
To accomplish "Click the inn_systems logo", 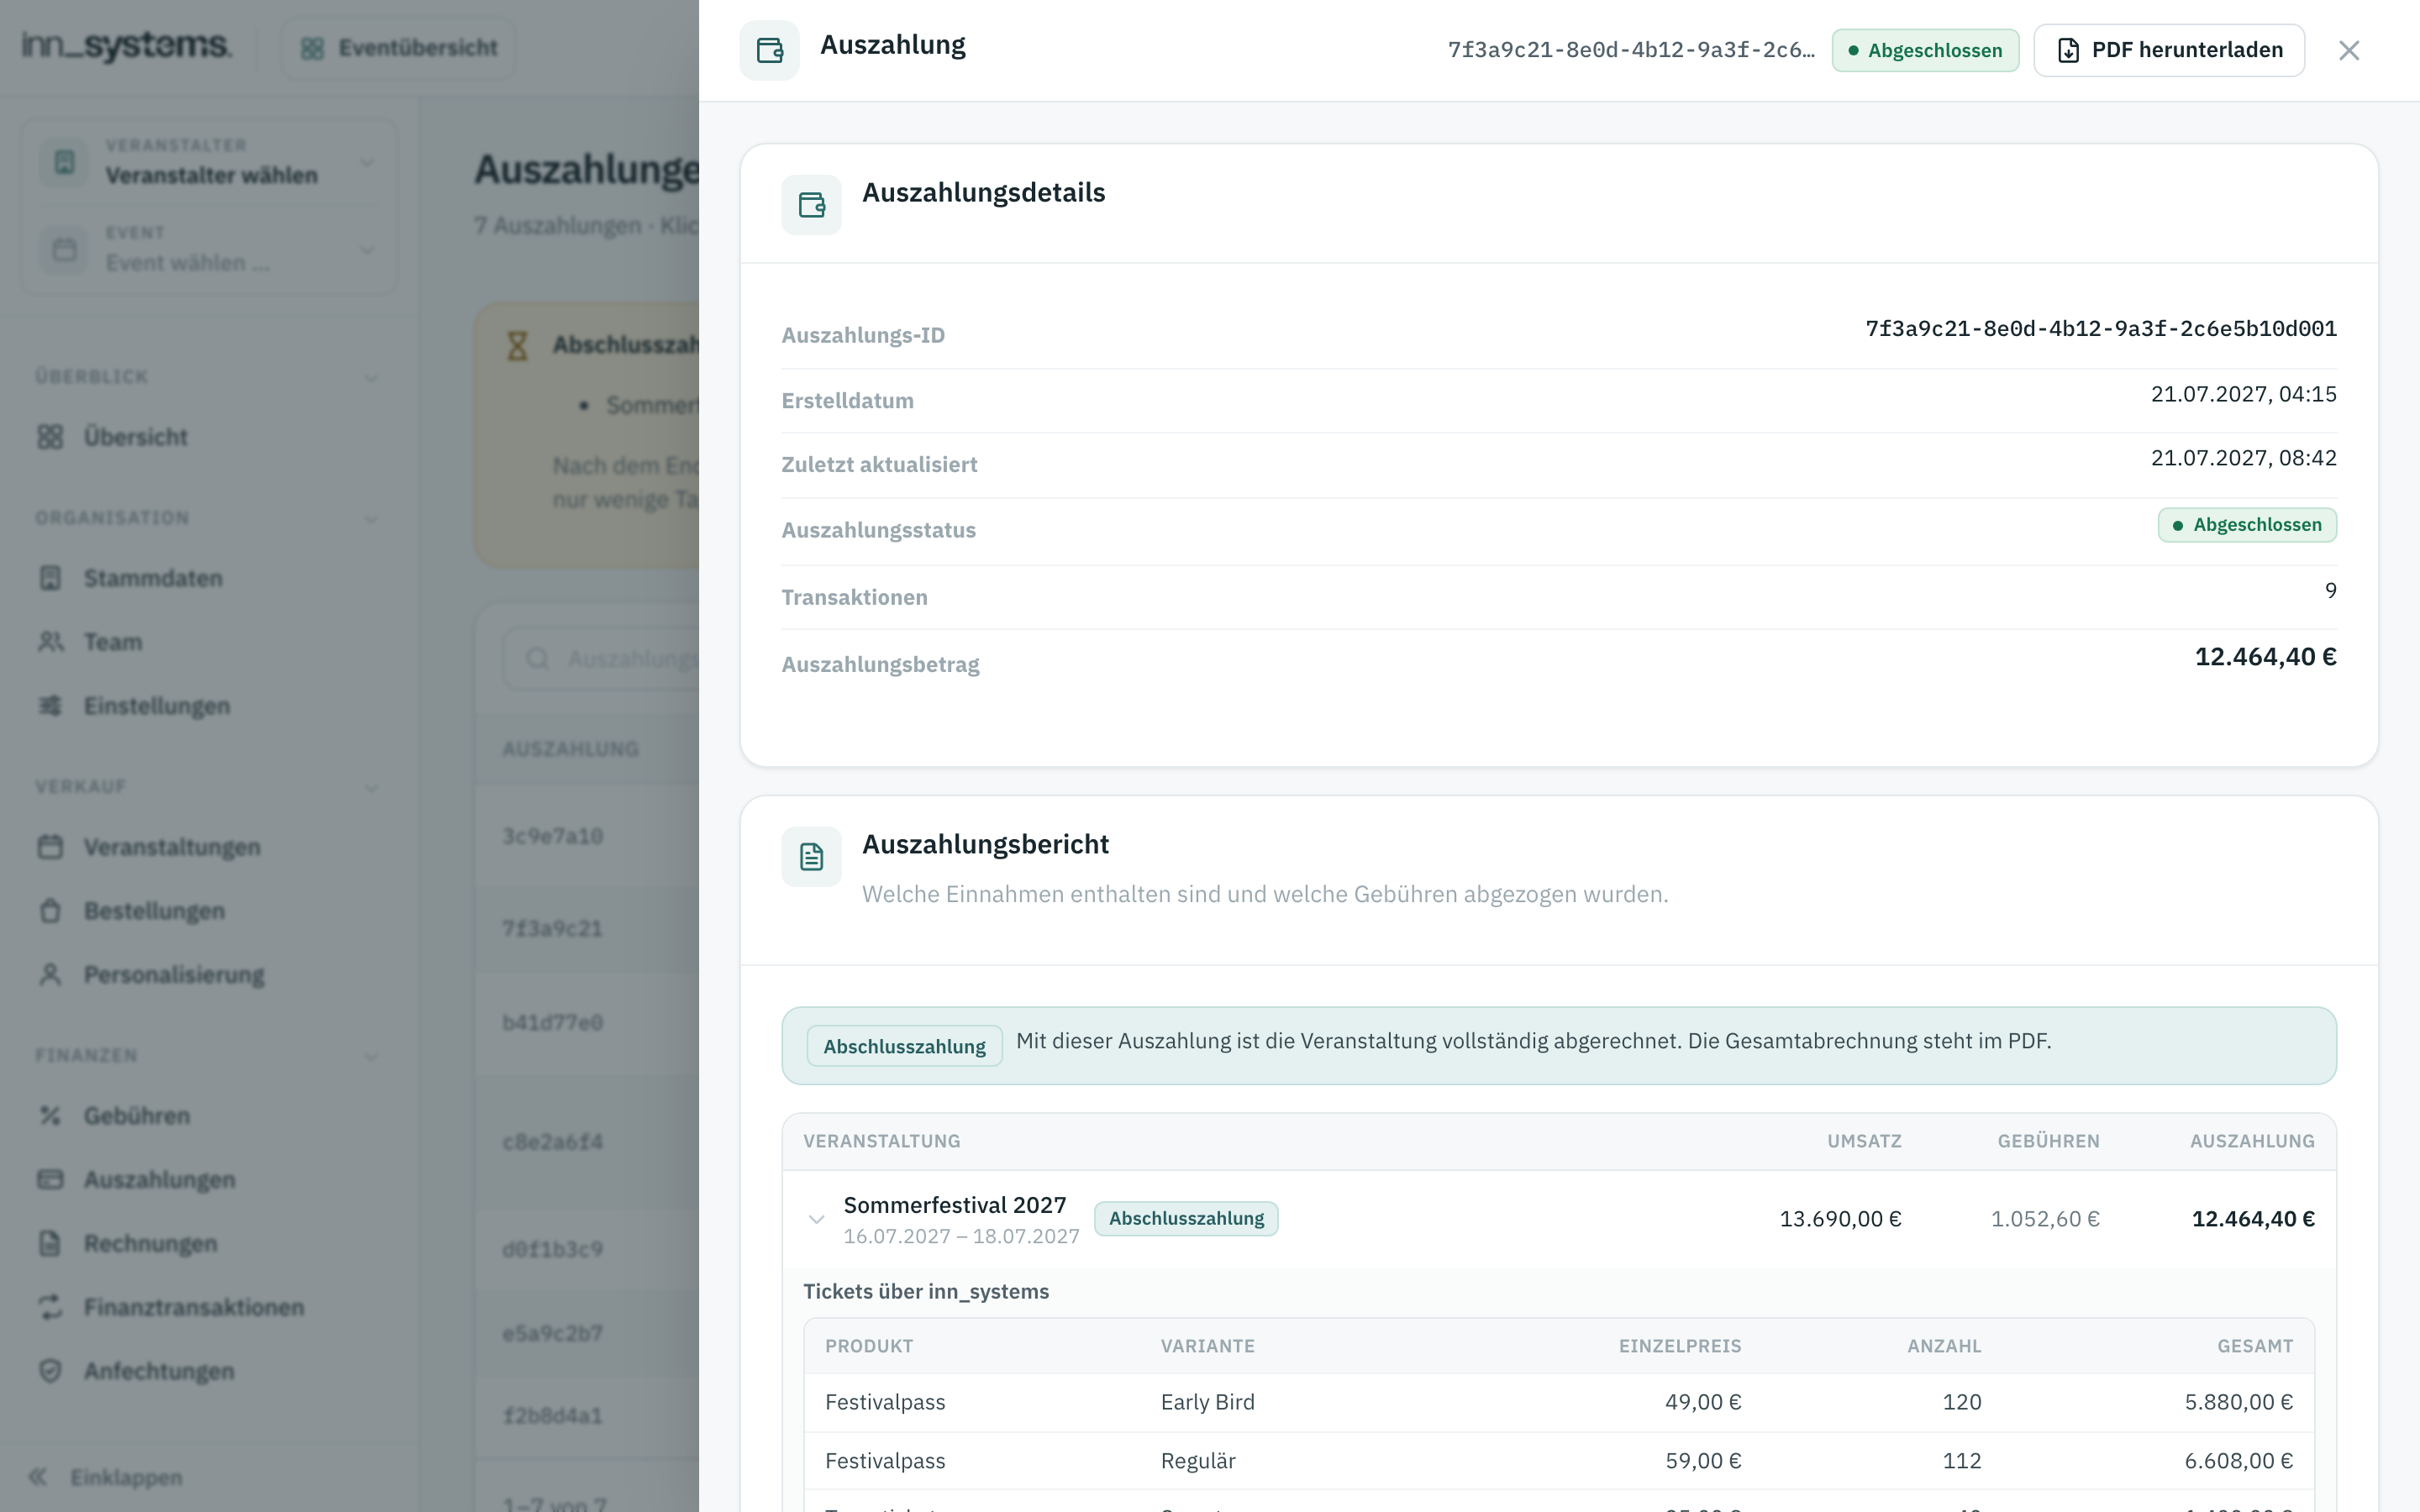I will 126,46.
